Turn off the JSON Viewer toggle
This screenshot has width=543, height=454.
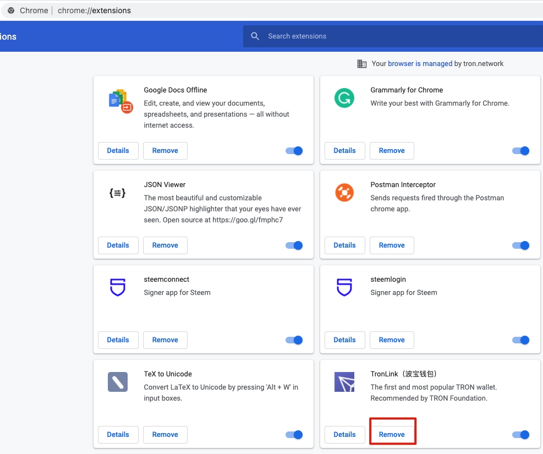coord(294,245)
